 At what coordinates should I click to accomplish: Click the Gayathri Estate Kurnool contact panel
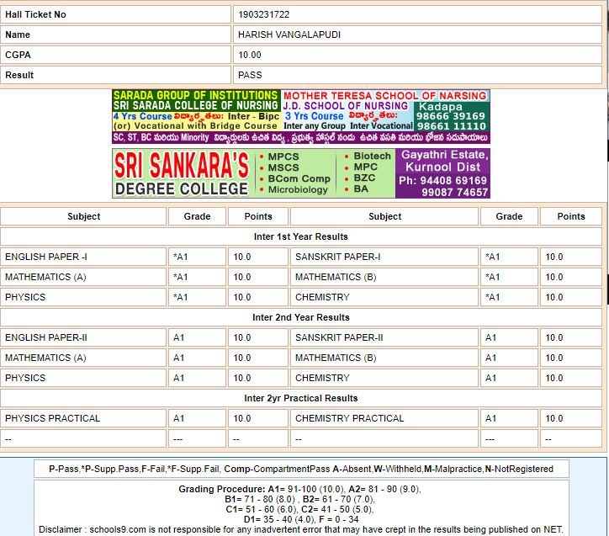pos(442,173)
